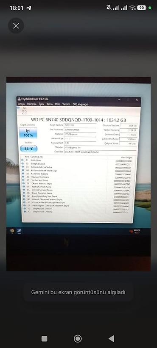The image size is (157, 348).
Task: Click the İyi 100 % health status button
Action: click(x=28, y=133)
